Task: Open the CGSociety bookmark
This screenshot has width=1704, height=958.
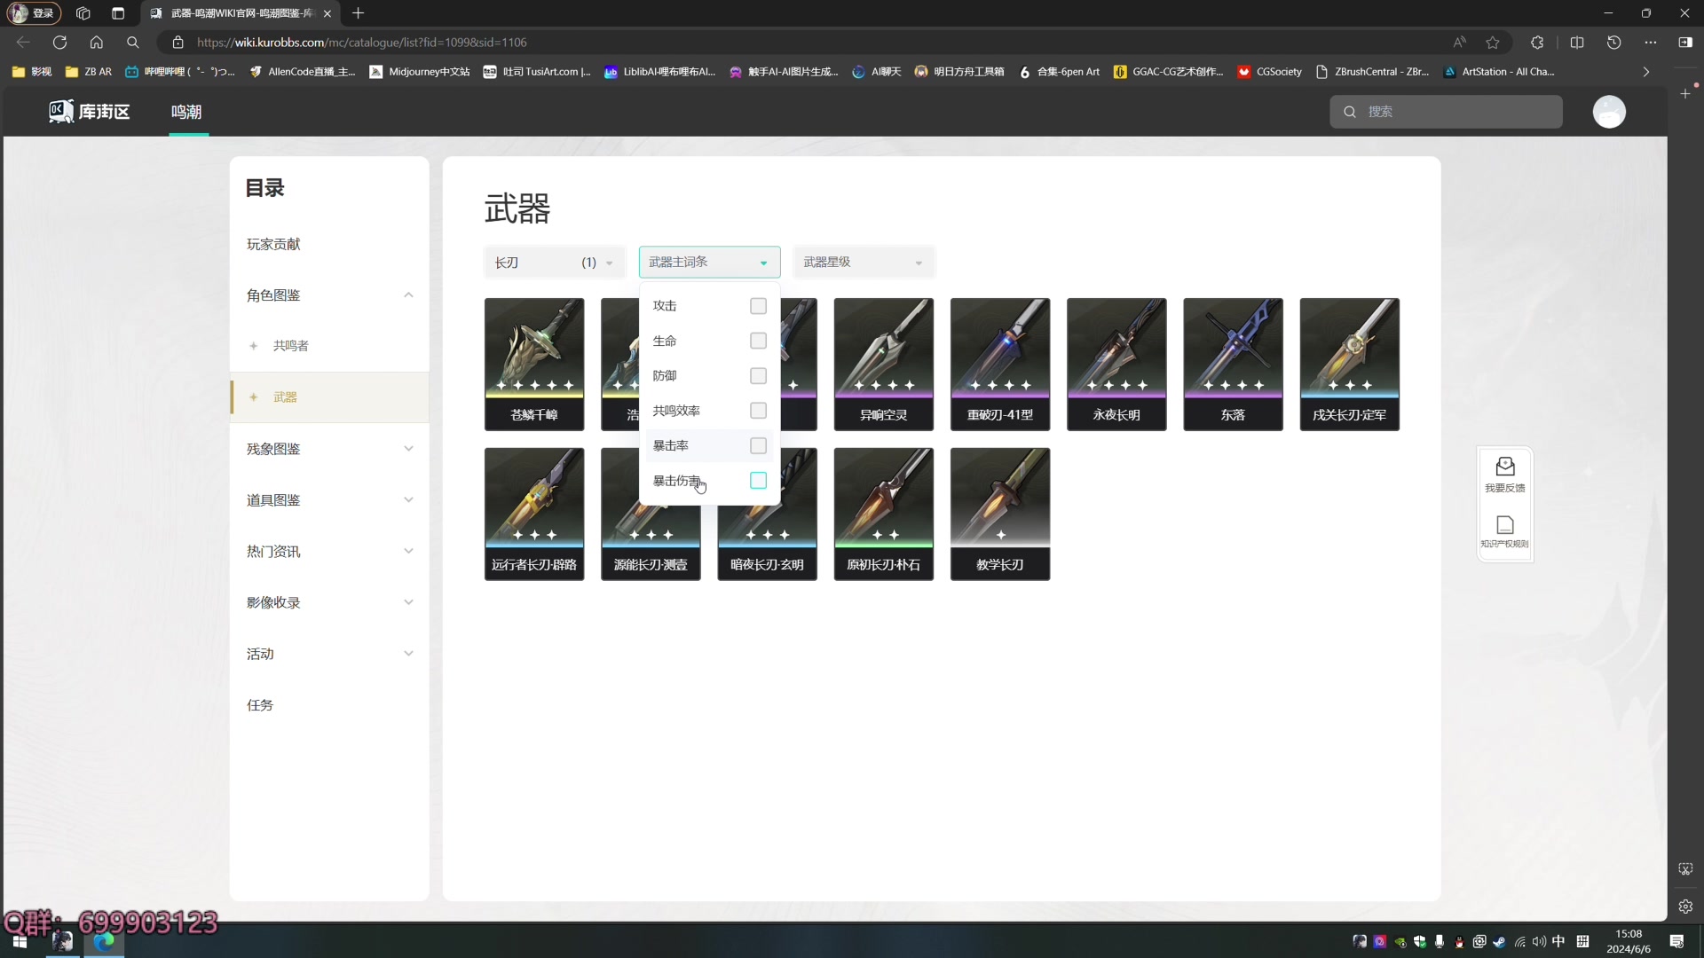Action: 1269,72
